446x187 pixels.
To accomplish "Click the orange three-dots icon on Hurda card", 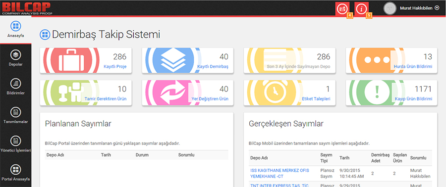I will (377, 60).
